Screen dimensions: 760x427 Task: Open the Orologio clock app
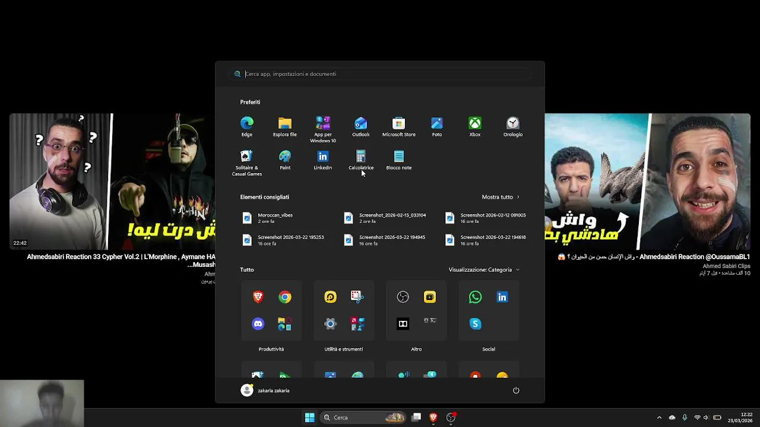click(x=513, y=127)
